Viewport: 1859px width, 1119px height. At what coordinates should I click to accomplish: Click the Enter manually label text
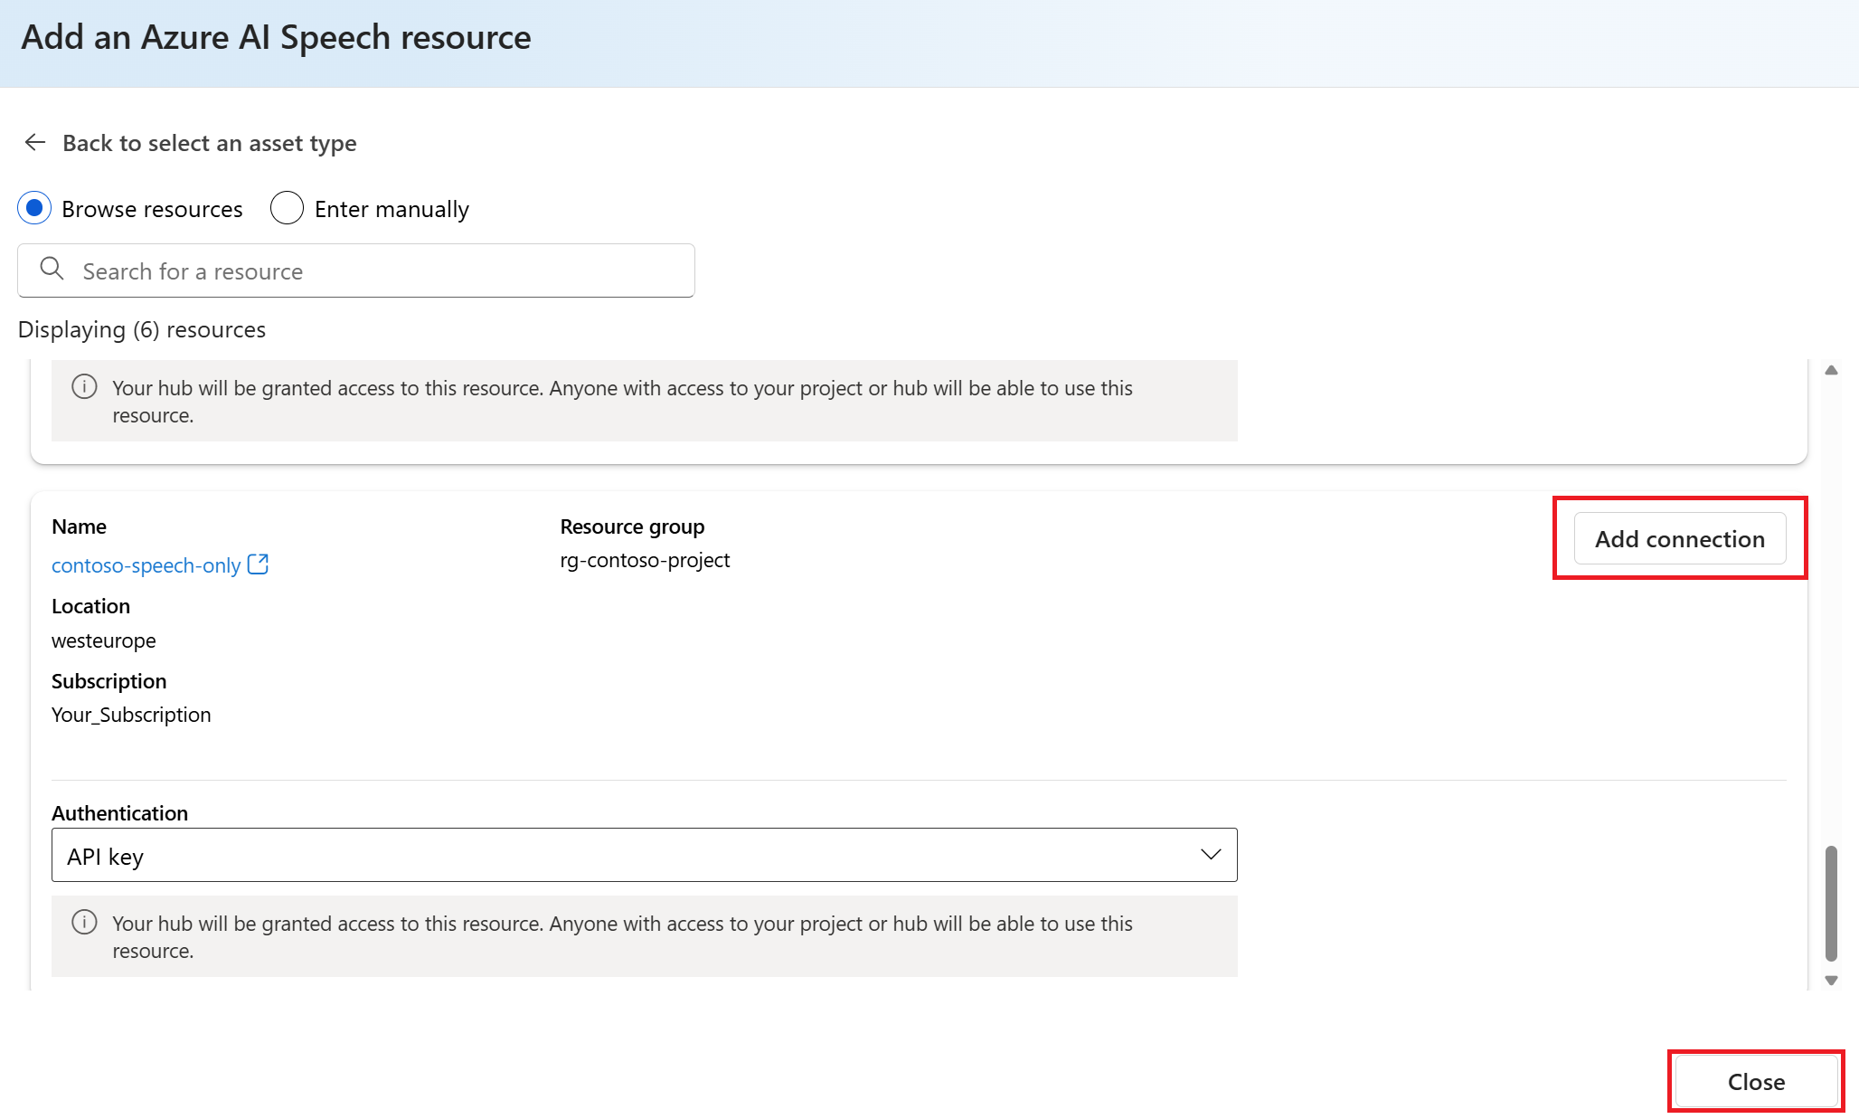[x=392, y=210]
